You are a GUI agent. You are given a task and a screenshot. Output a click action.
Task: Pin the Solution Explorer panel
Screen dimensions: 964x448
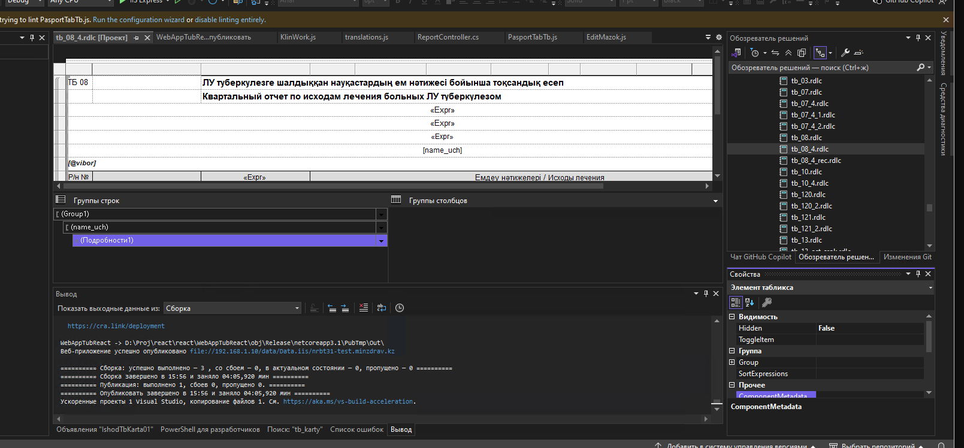click(918, 38)
